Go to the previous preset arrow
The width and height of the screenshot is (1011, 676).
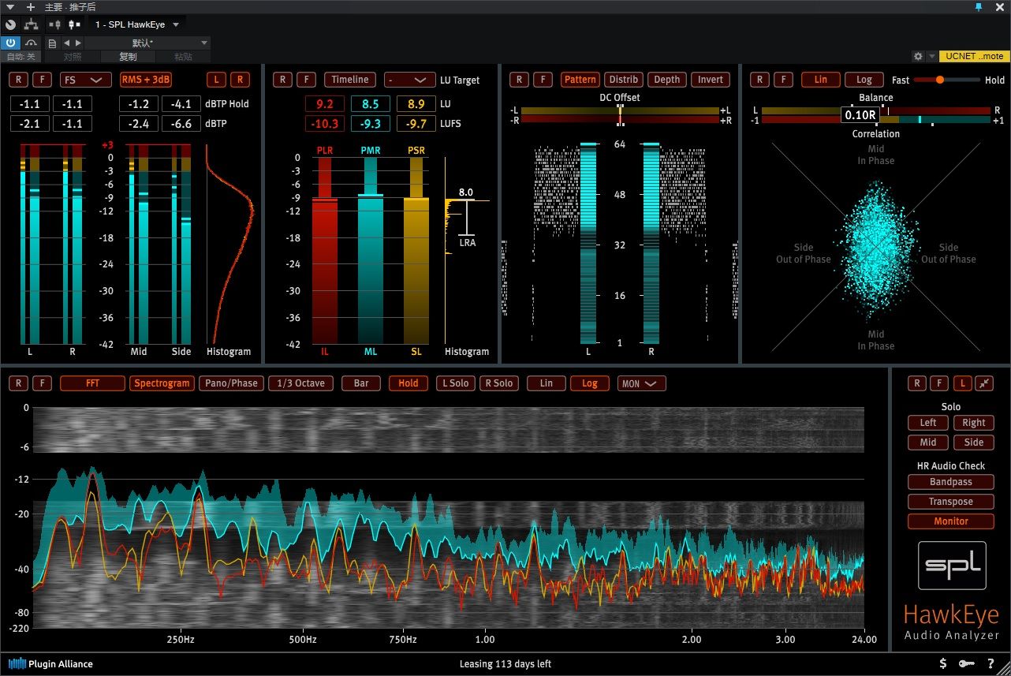click(x=66, y=43)
